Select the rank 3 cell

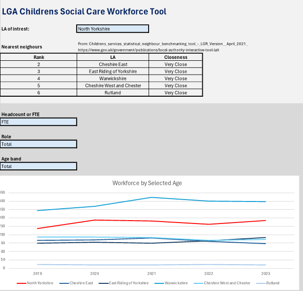(39, 71)
